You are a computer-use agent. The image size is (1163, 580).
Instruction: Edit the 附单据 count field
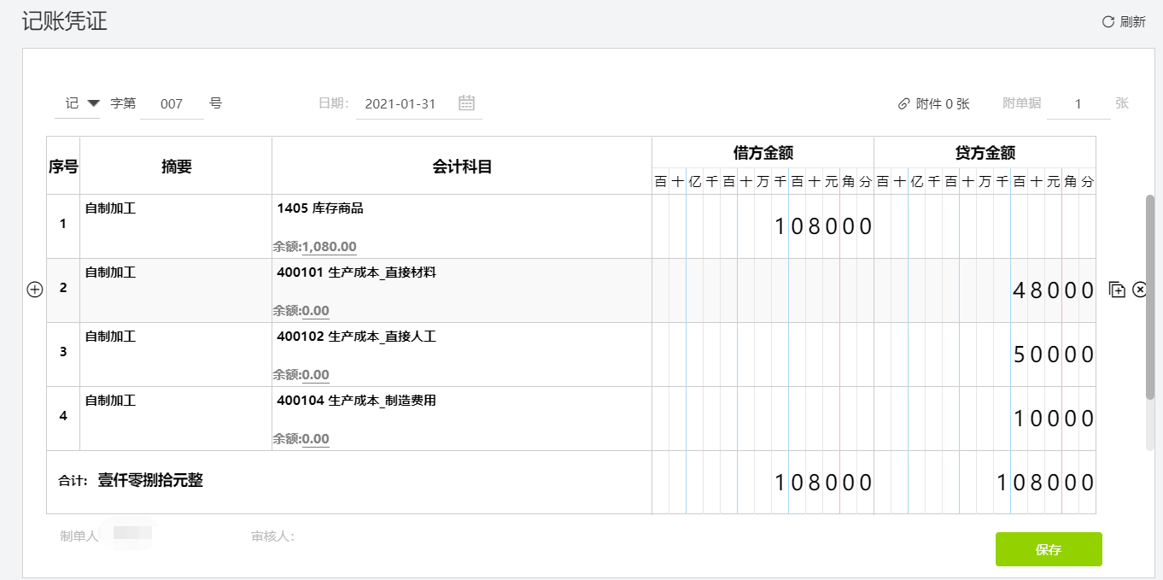click(1078, 104)
